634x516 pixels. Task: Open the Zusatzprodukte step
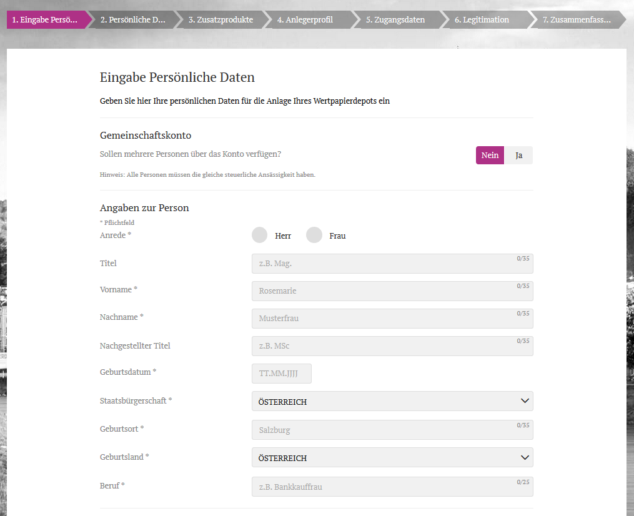tap(222, 19)
